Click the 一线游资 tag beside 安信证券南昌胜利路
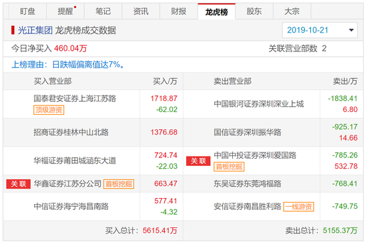Screen dimensions: 367x242 (298, 207)
